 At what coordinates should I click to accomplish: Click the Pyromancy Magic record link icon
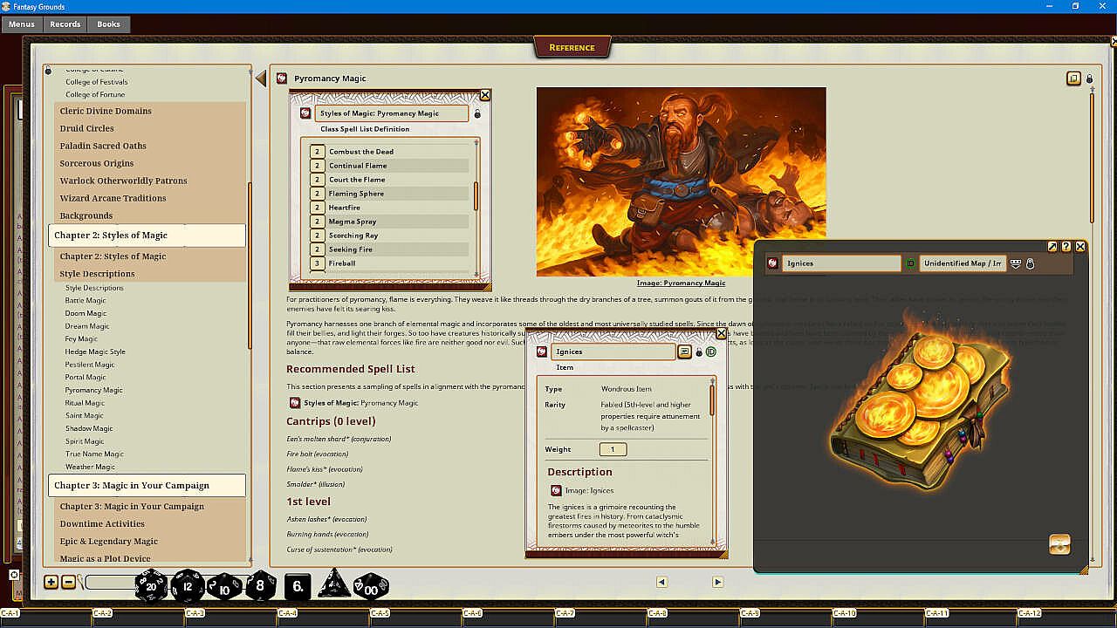282,78
